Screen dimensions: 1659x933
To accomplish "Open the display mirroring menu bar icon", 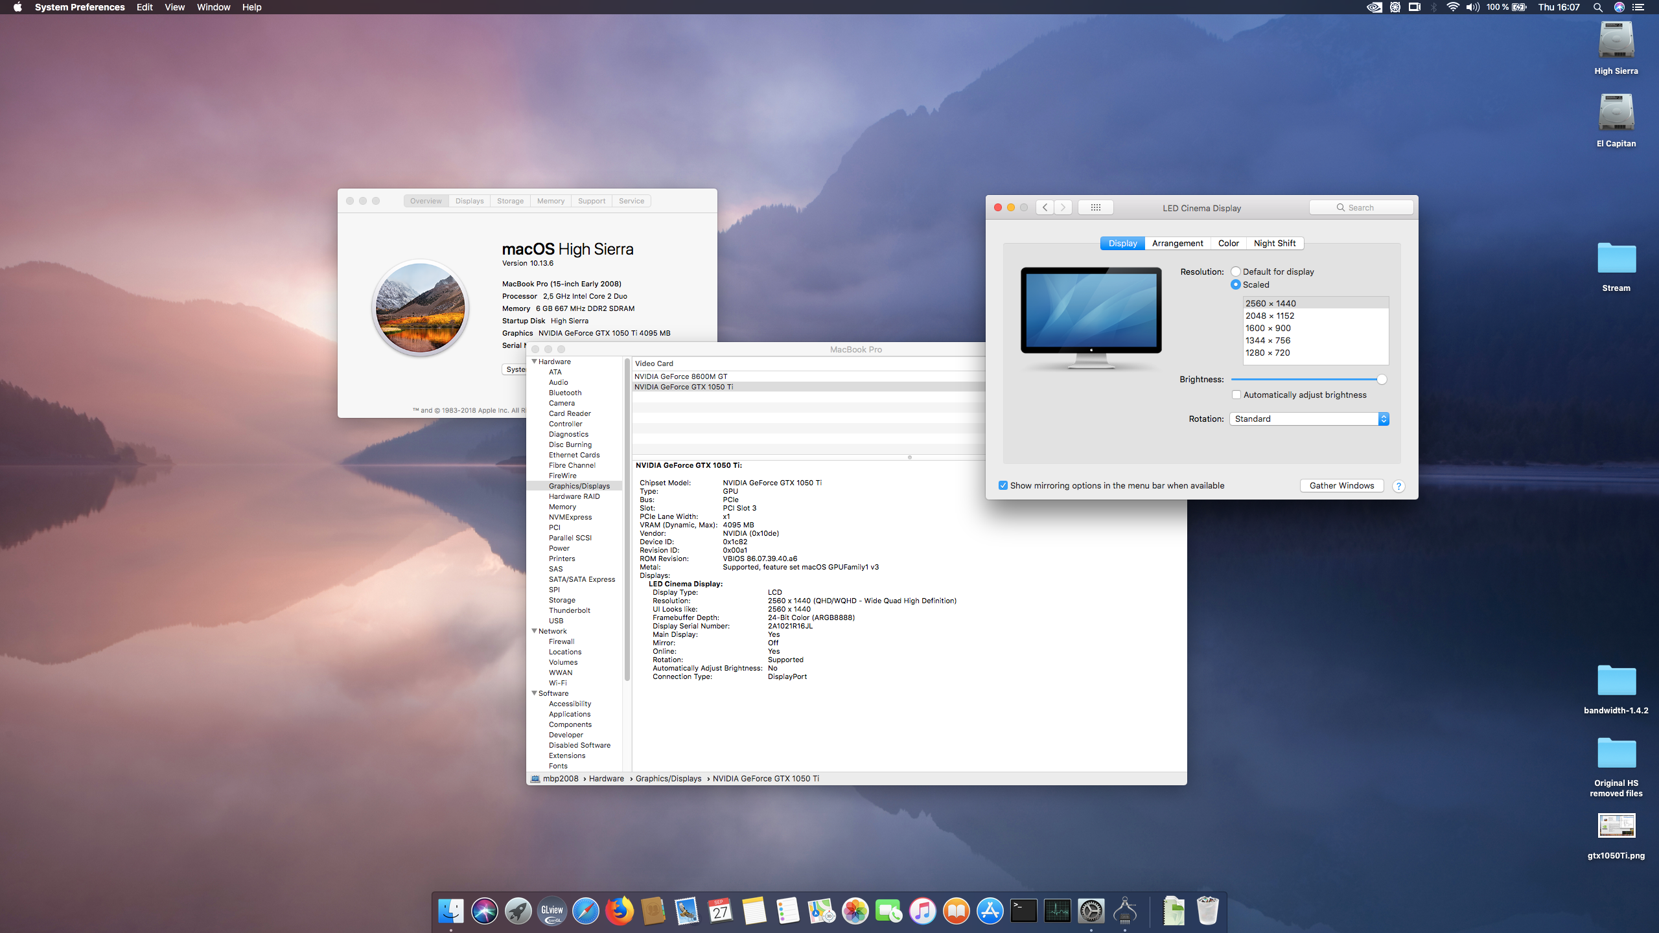I will click(x=1415, y=7).
